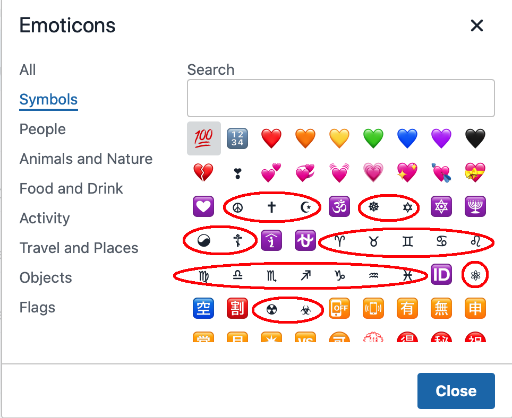Switch to the People category
512x418 pixels.
click(x=42, y=129)
